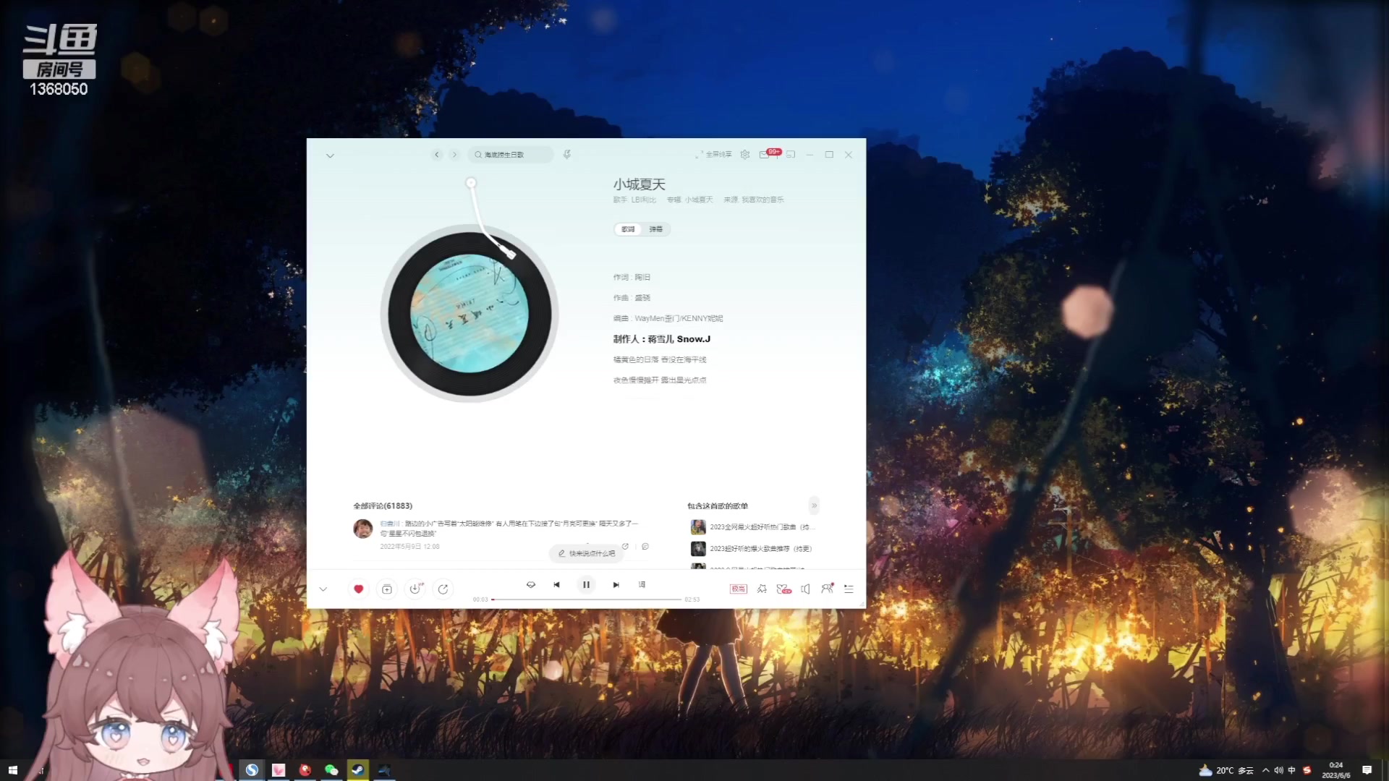Open Steam from the taskbar

(x=358, y=770)
